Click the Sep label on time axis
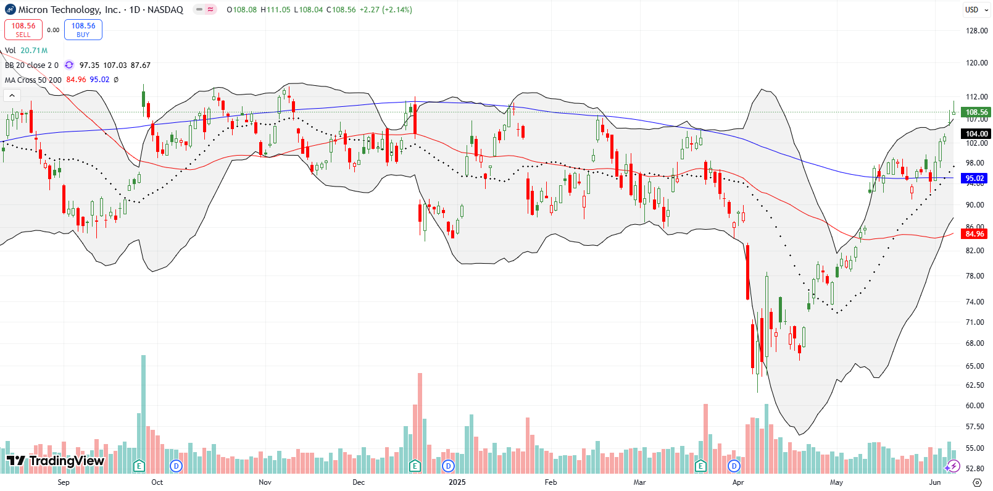The image size is (993, 491). click(64, 482)
